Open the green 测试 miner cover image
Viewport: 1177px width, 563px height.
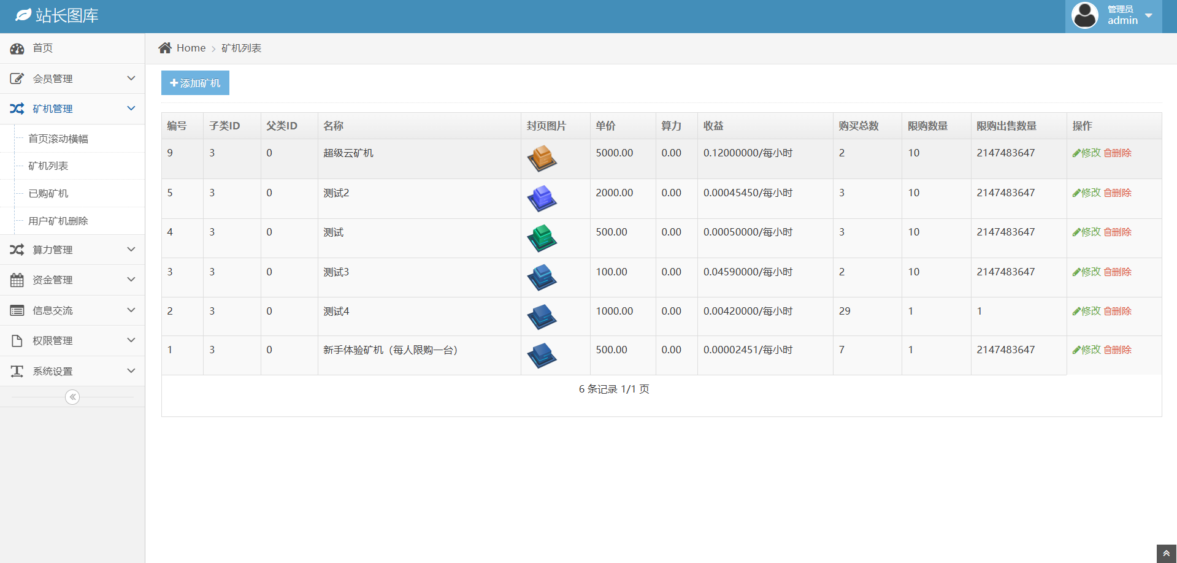[x=542, y=238]
